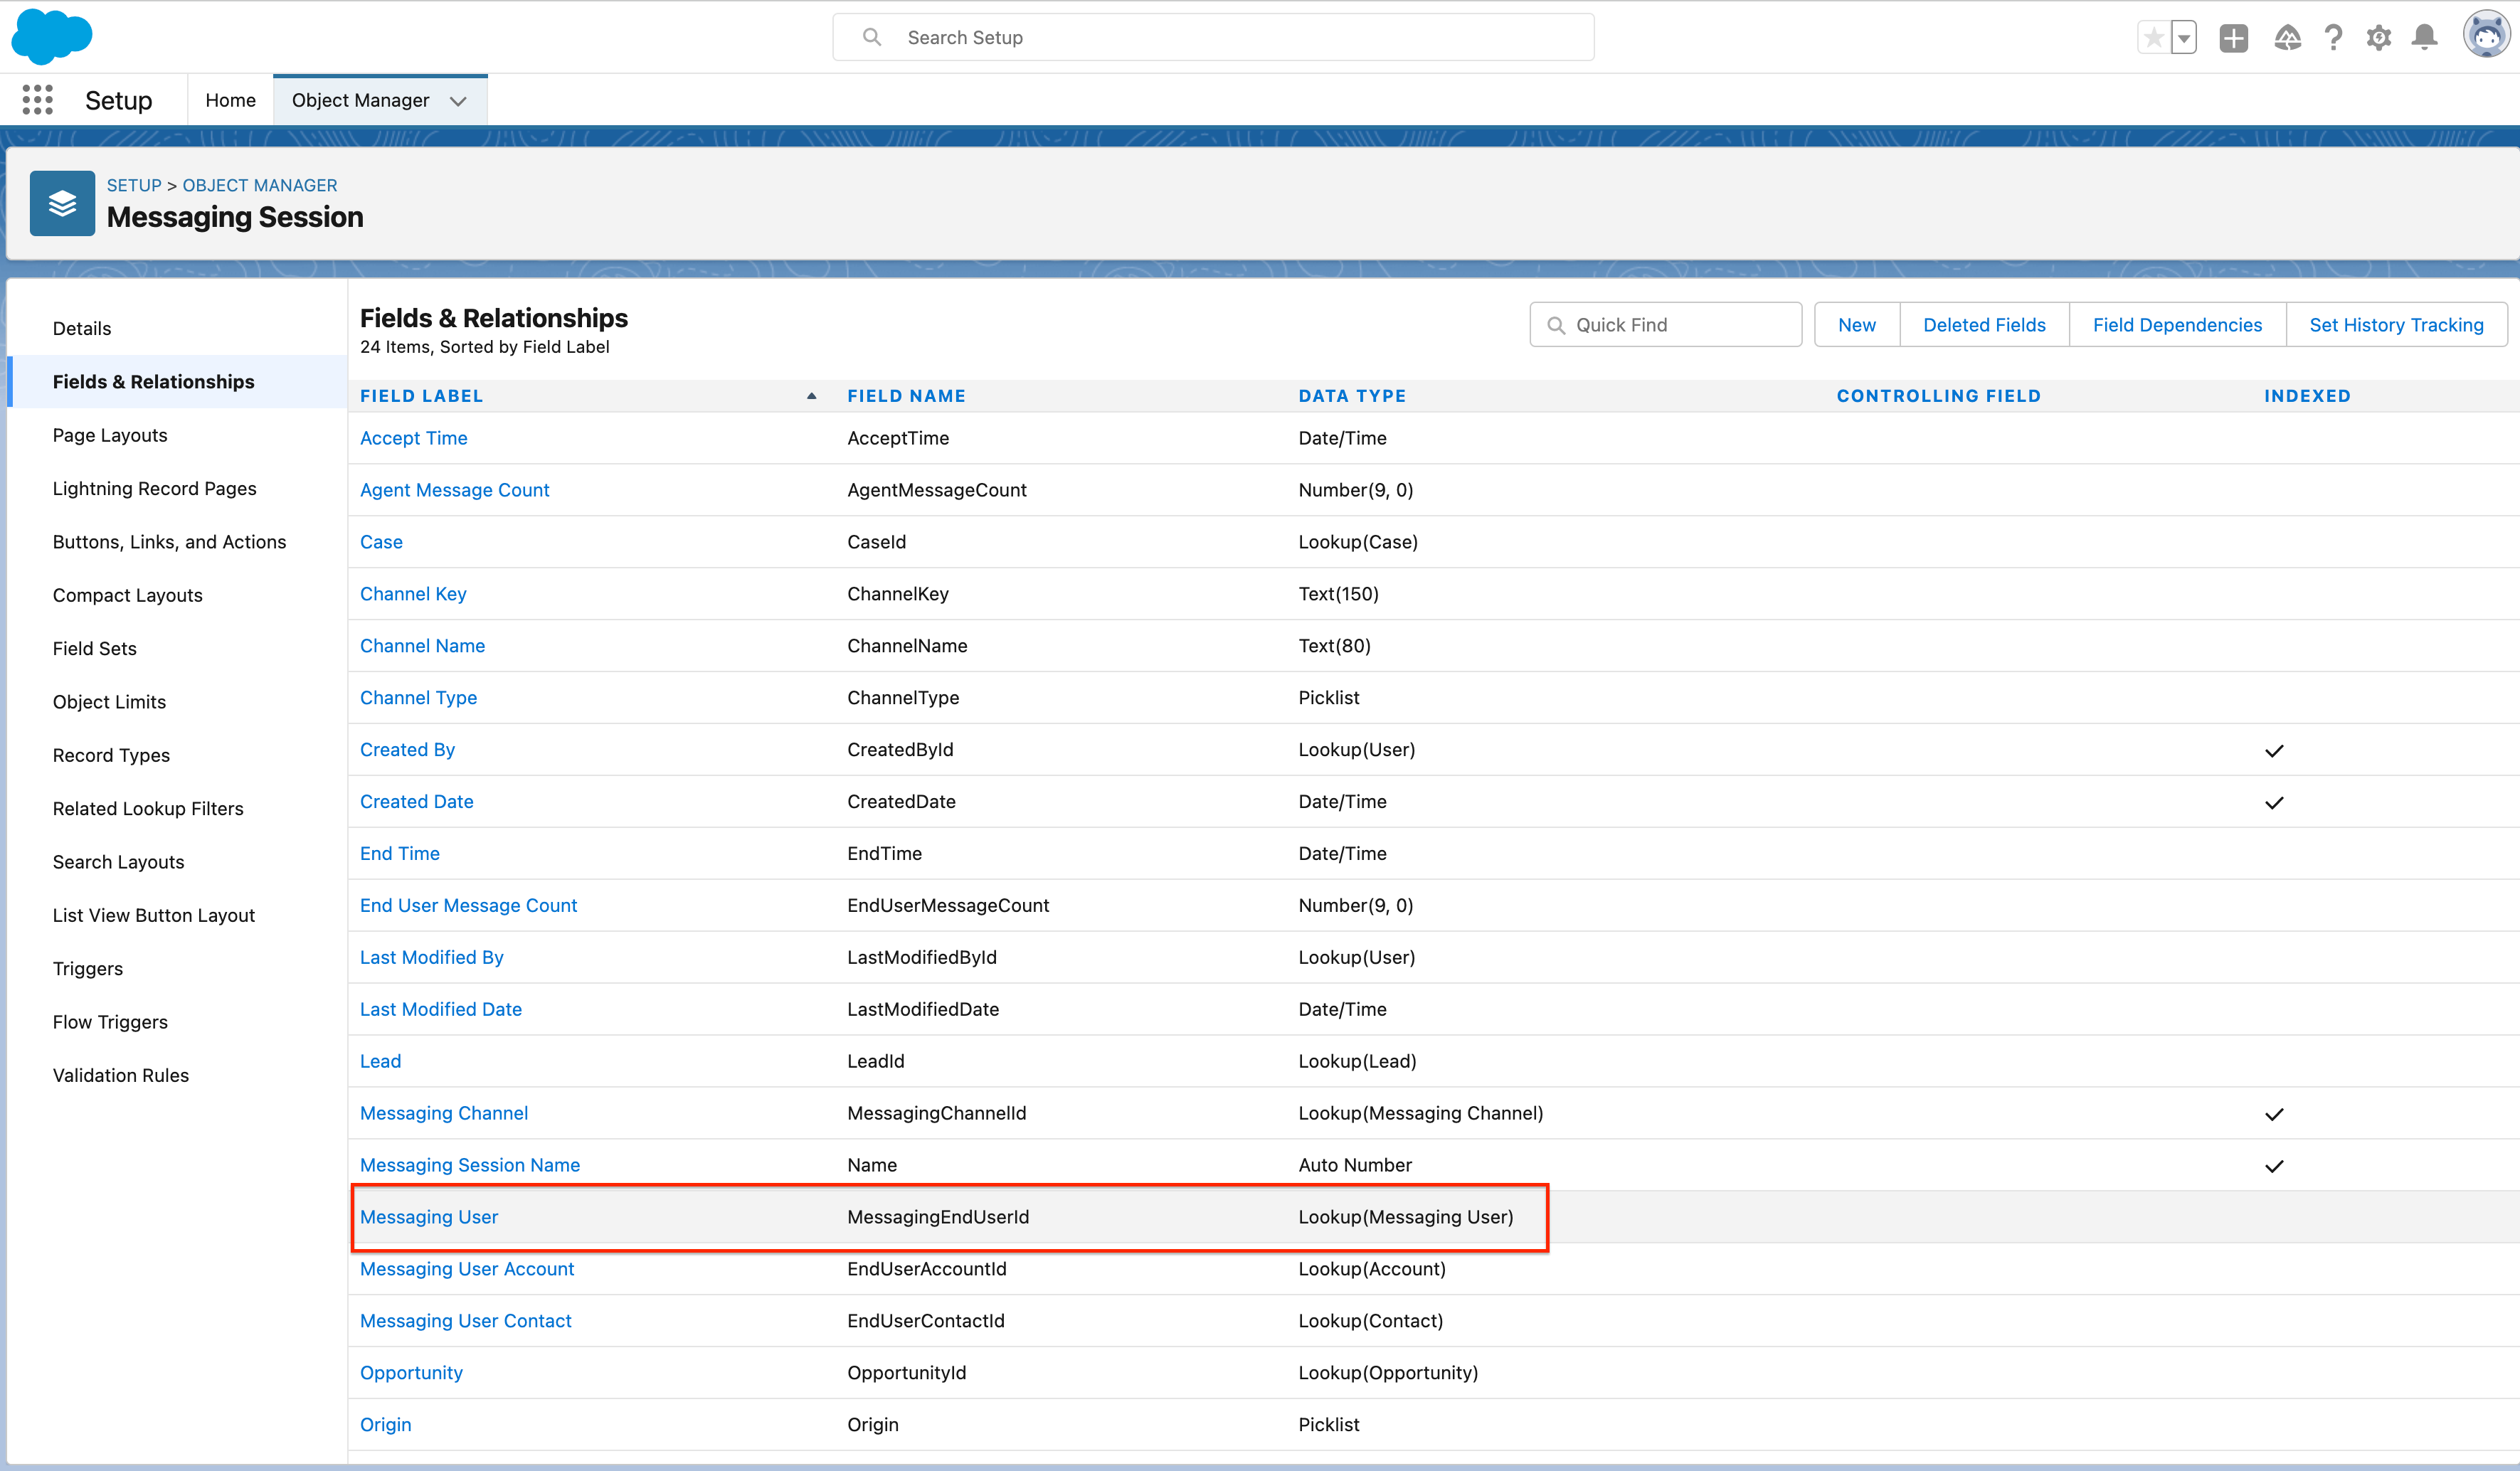Open the Channel Key field
Viewport: 2520px width, 1471px height.
pos(413,594)
